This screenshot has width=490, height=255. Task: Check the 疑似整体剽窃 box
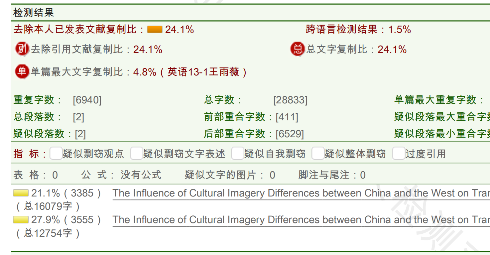click(x=318, y=154)
